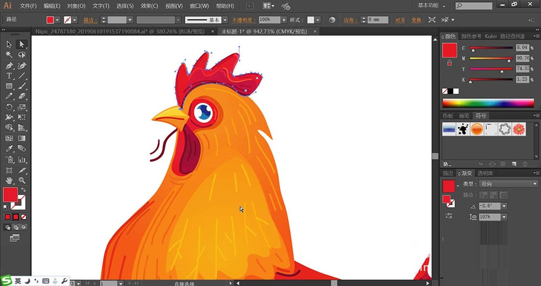This screenshot has height=286, width=541.
Task: Click the 变换 link in control bar
Action: (x=415, y=20)
